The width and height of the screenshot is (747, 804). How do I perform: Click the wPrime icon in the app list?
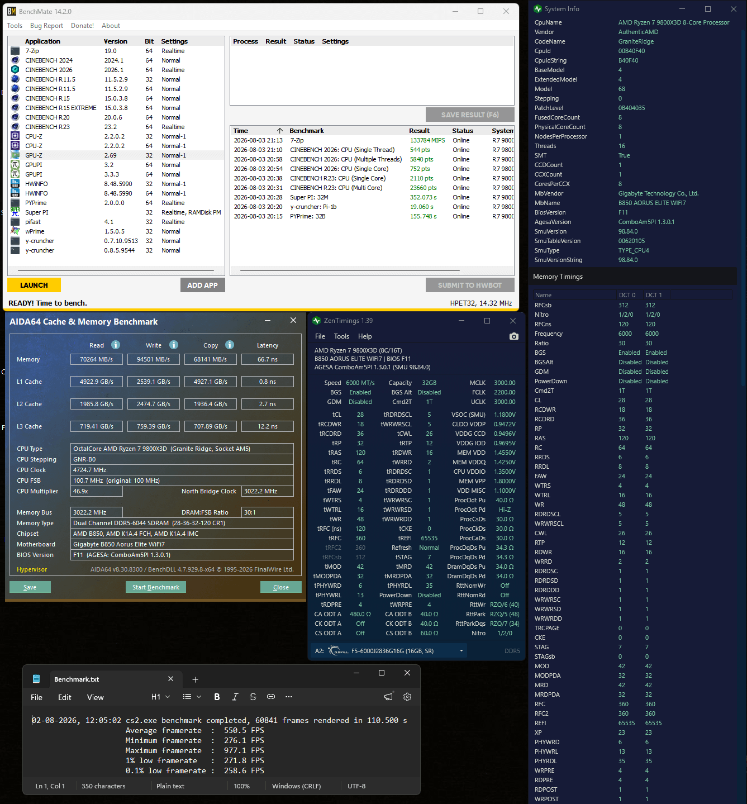pyautogui.click(x=15, y=231)
